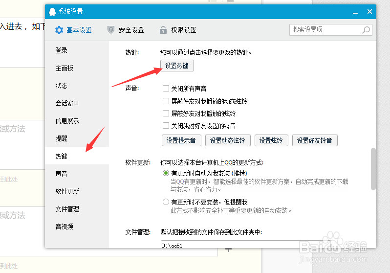Close the 系统设置 window
The height and width of the screenshot is (273, 390).
point(369,11)
